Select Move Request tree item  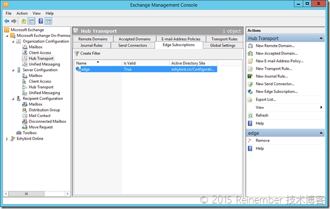point(41,127)
